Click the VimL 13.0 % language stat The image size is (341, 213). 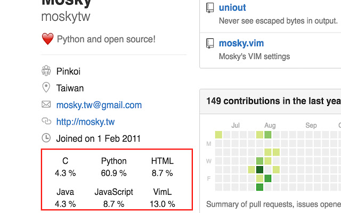pyautogui.click(x=162, y=198)
